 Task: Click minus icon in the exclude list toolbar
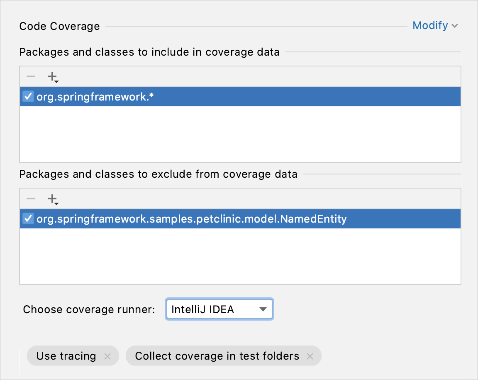coord(30,199)
